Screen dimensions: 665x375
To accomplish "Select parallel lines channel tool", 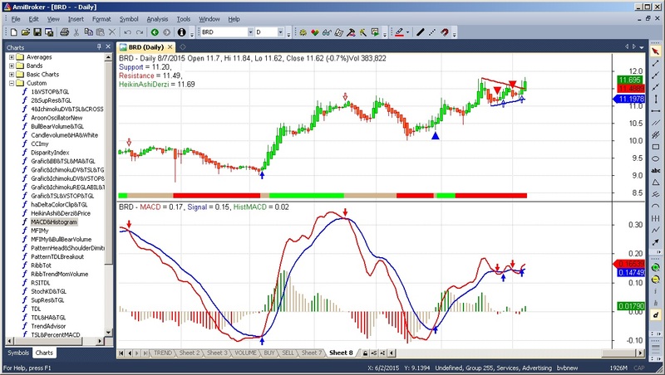I will tap(656, 123).
